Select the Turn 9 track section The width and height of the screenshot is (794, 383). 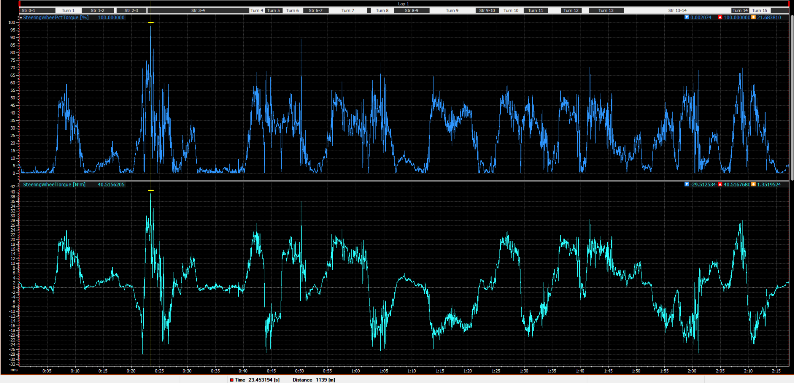point(452,10)
